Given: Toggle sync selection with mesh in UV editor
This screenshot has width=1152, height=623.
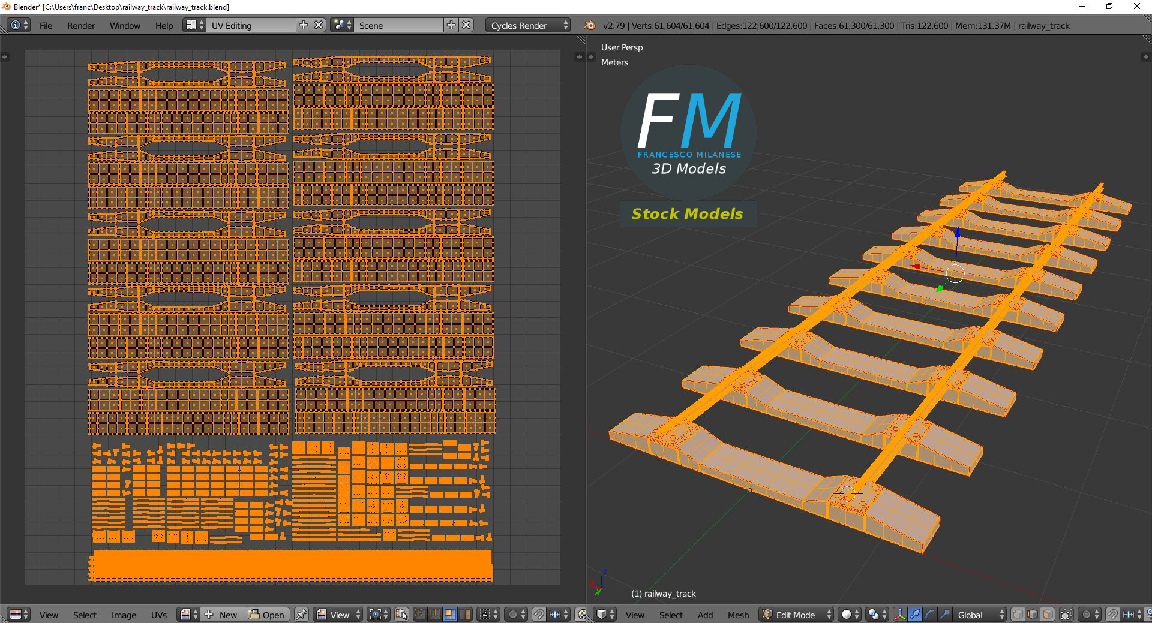Looking at the screenshot, I should [401, 615].
